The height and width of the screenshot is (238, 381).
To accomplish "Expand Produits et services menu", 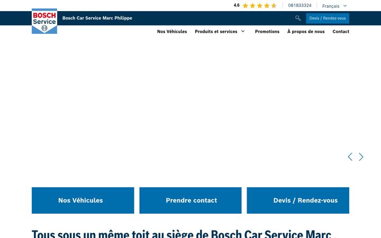I will [x=220, y=32].
